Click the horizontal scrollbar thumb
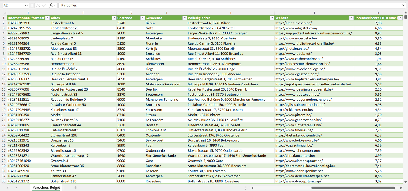The height and width of the screenshot is (191, 408). 353,188
